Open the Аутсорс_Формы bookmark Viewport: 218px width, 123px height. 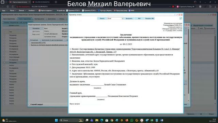click(105, 11)
